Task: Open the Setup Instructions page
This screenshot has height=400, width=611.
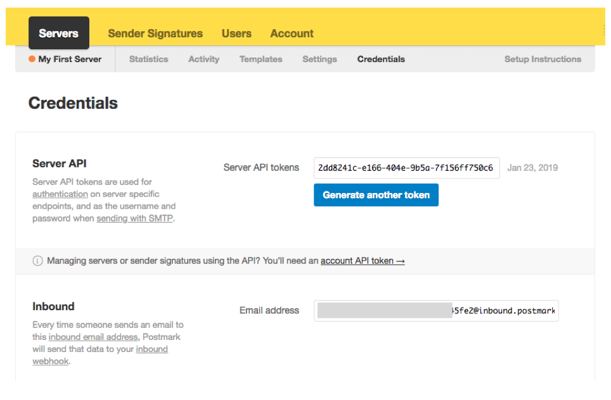Action: pos(543,59)
